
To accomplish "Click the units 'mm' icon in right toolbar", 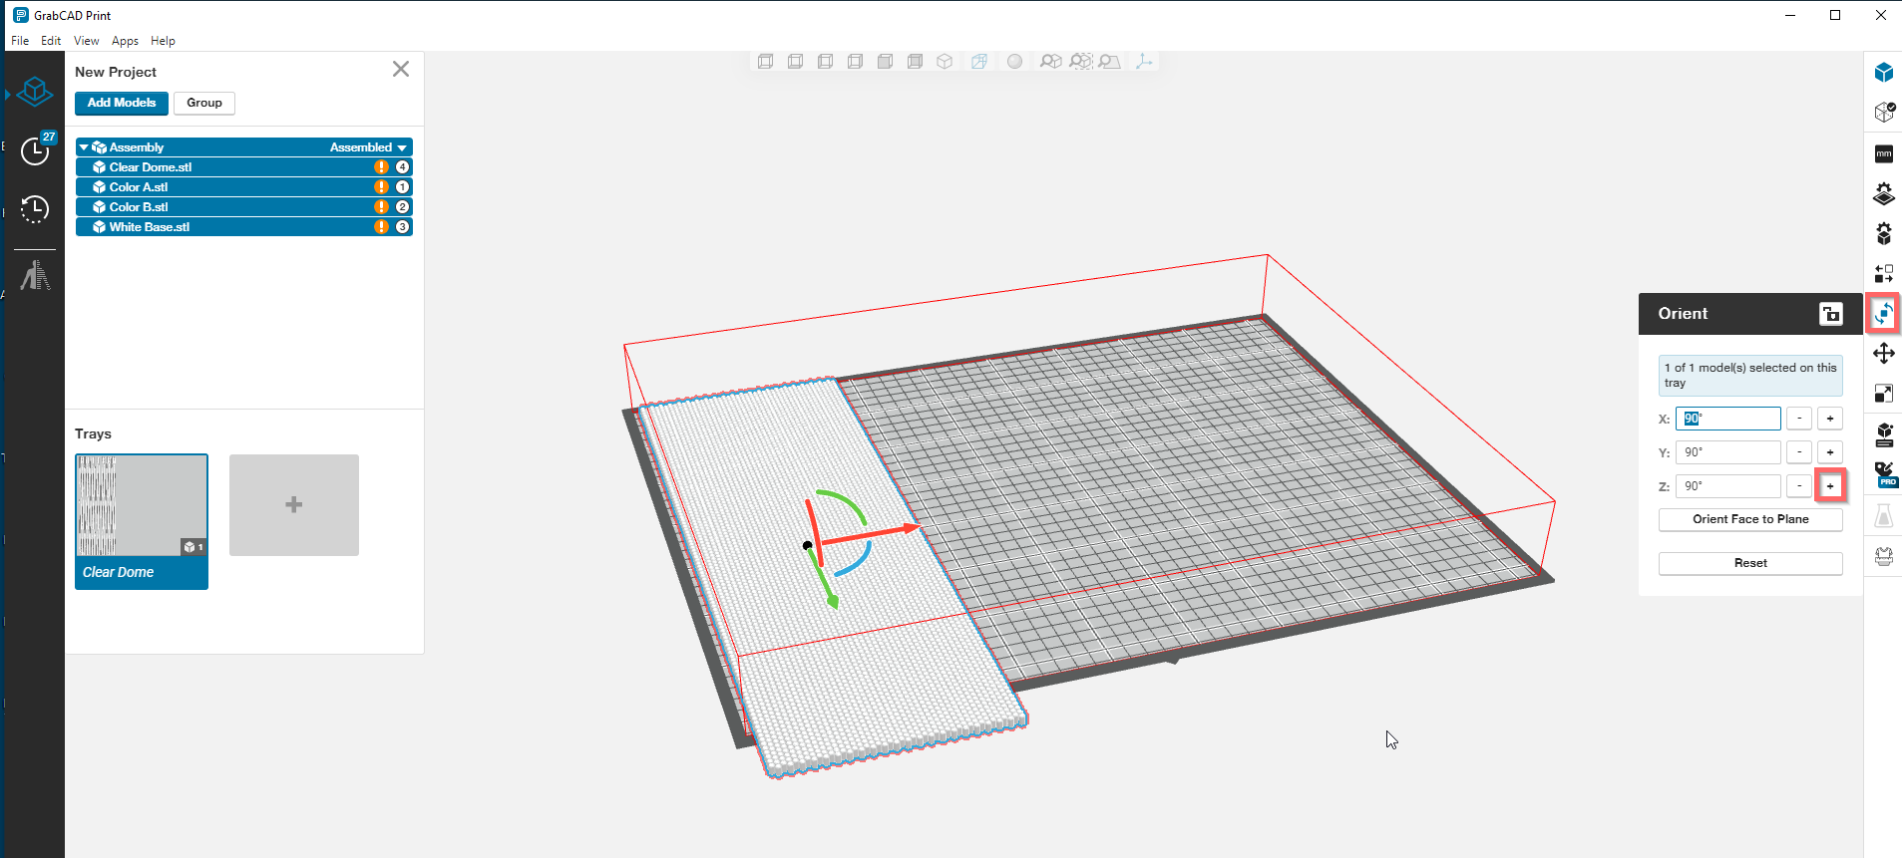I will [x=1883, y=153].
